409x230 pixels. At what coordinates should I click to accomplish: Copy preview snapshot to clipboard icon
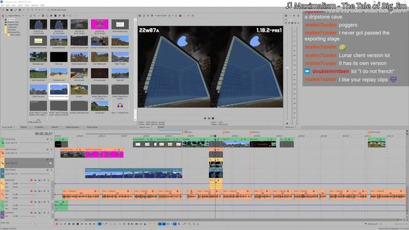point(176,15)
